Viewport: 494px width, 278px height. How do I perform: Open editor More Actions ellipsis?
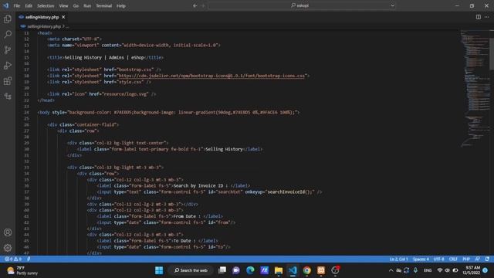[x=487, y=17]
